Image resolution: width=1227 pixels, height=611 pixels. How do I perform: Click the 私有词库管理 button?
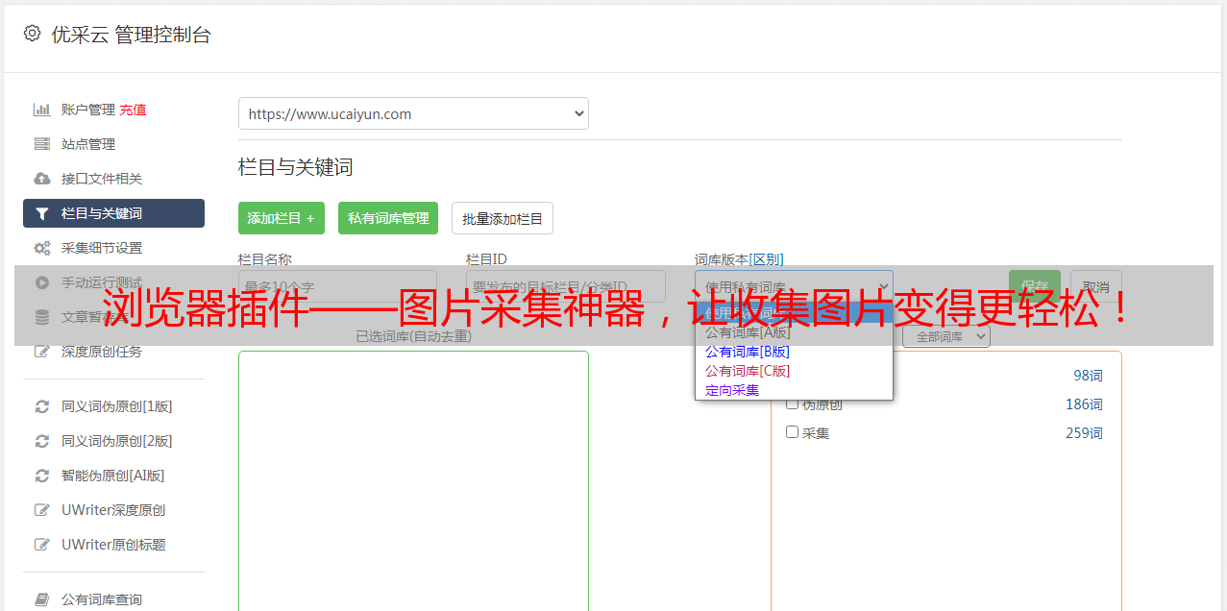388,218
